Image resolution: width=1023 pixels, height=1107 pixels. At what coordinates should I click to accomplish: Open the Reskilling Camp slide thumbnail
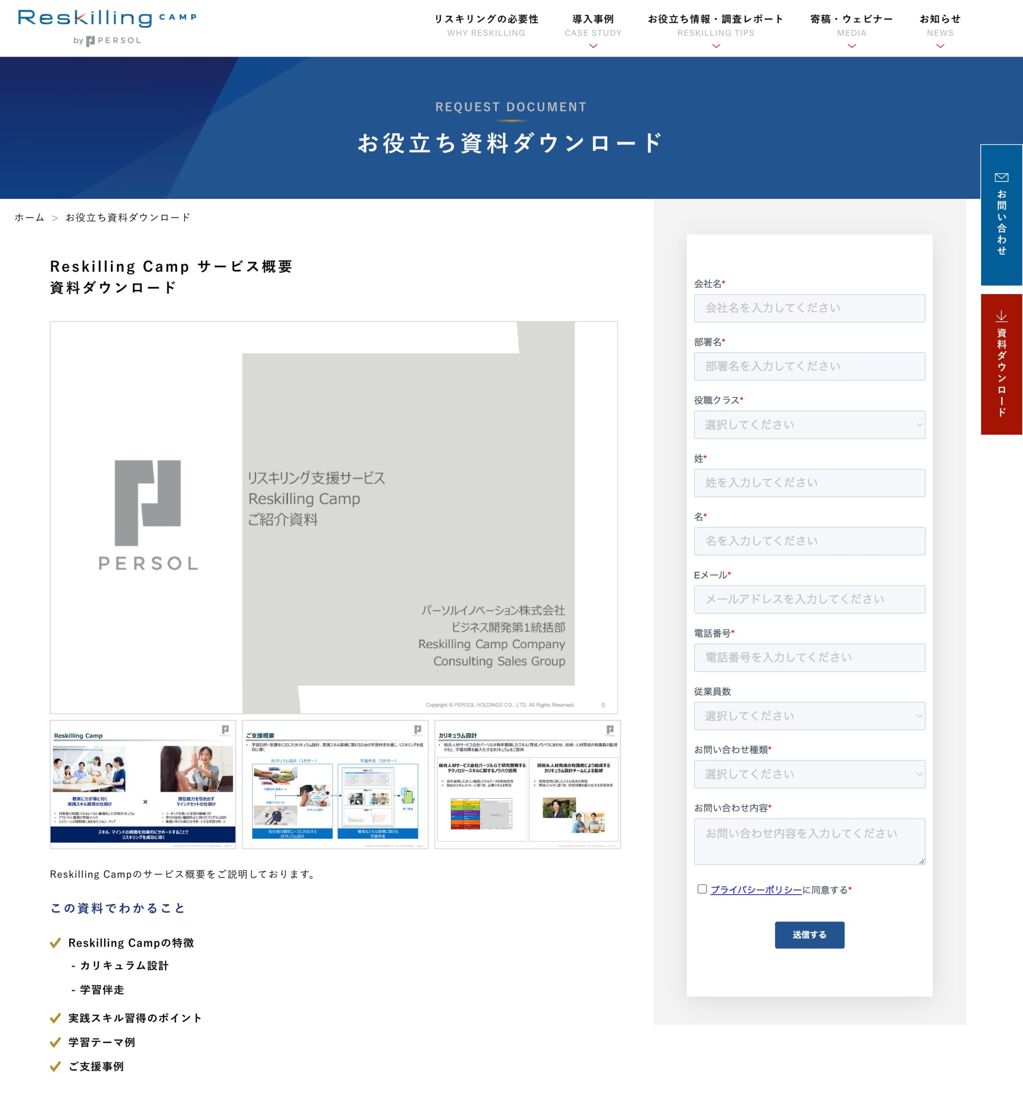[143, 784]
